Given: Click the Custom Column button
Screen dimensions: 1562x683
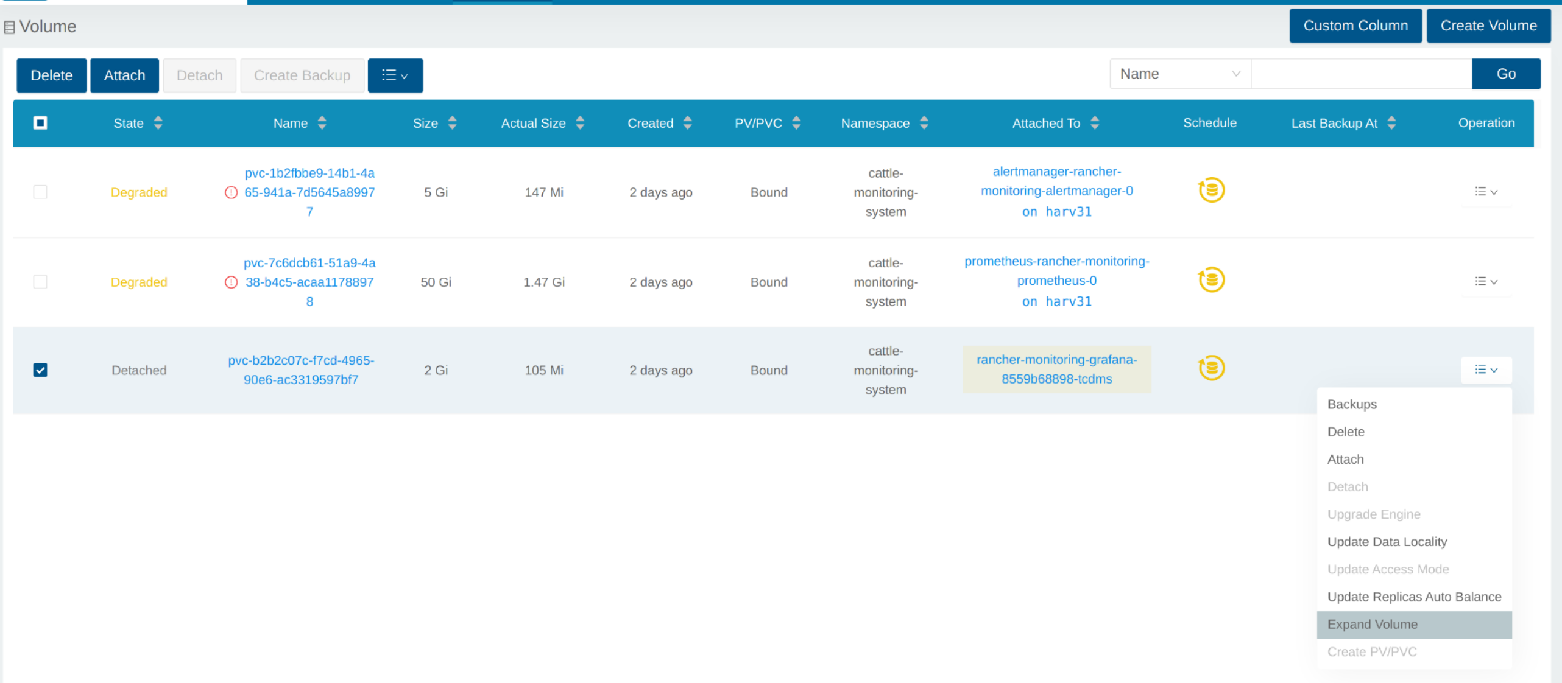Looking at the screenshot, I should click(1355, 26).
